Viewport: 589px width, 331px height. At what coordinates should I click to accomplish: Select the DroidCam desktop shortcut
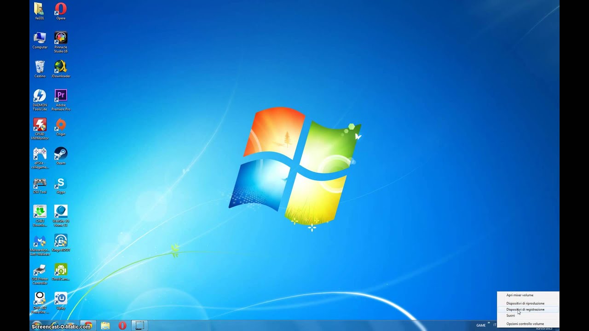pos(61,272)
